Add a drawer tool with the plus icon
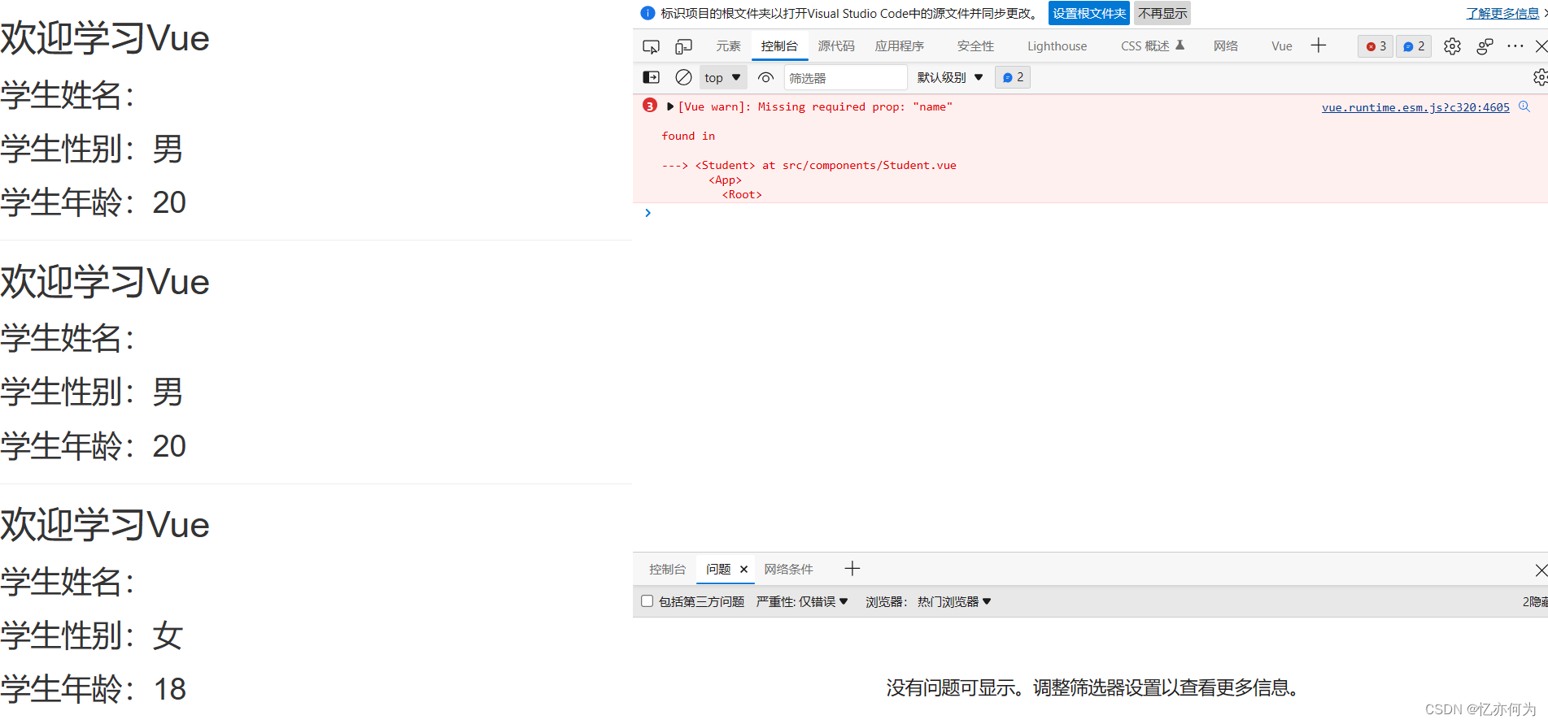 coord(852,569)
